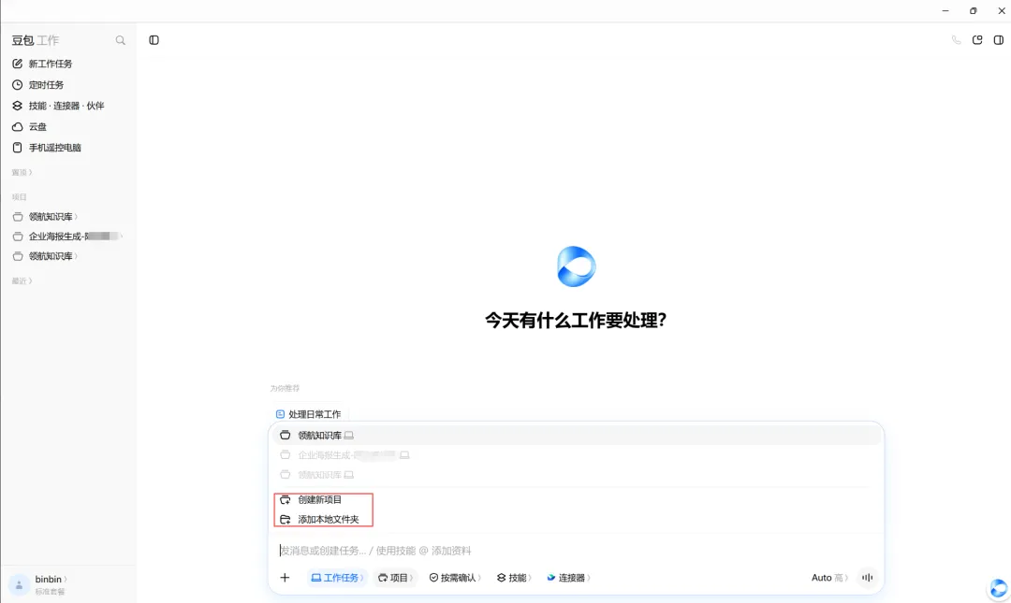Expand the 置顶 pinned section
The image size is (1011, 603).
click(22, 172)
